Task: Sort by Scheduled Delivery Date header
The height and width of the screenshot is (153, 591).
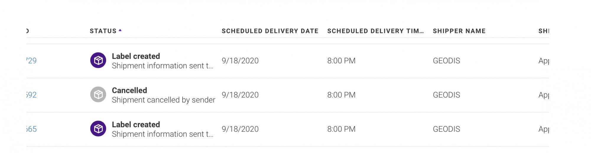Action: point(270,31)
